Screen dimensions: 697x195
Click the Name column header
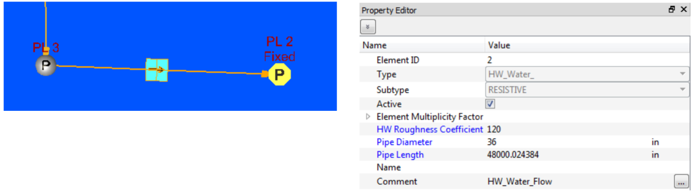375,45
